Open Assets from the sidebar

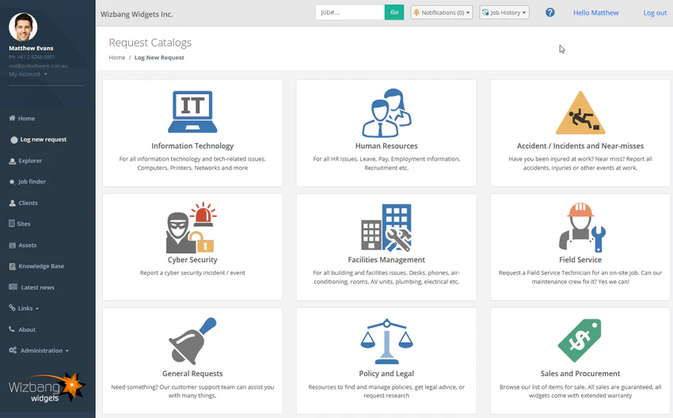click(x=28, y=245)
